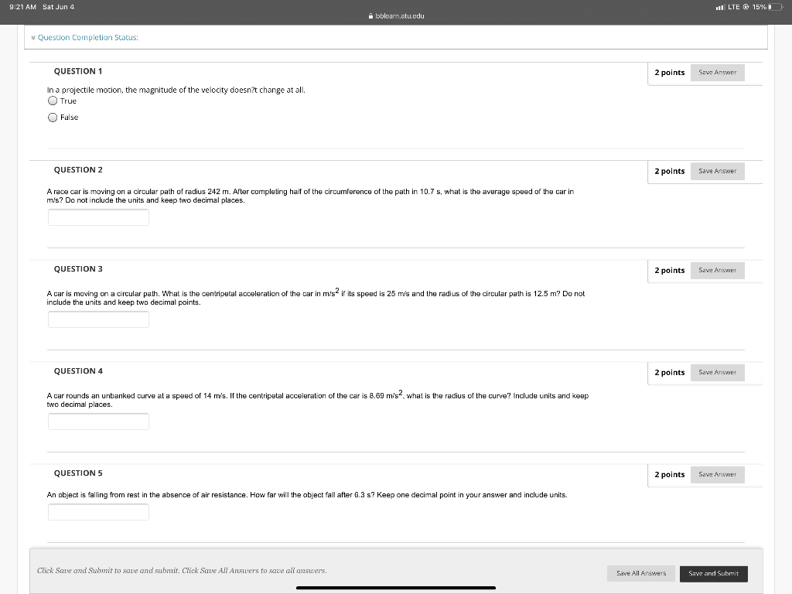Viewport: 792px width, 594px height.
Task: Select False for Question 1
Action: pos(53,117)
